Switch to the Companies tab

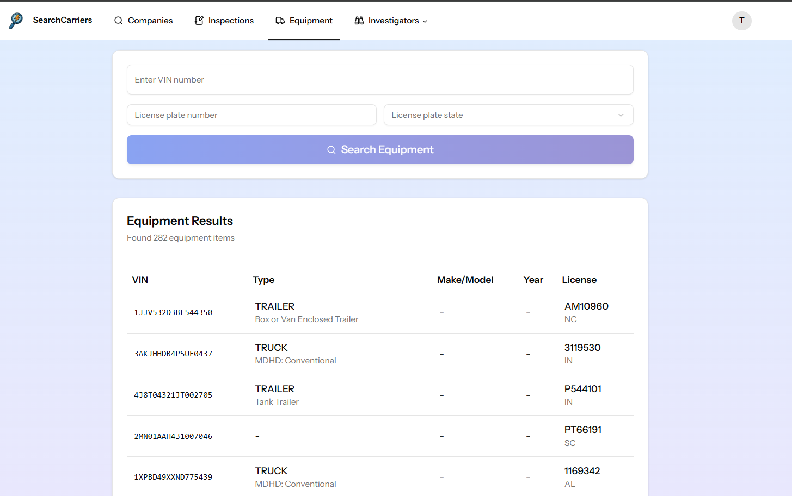[143, 20]
